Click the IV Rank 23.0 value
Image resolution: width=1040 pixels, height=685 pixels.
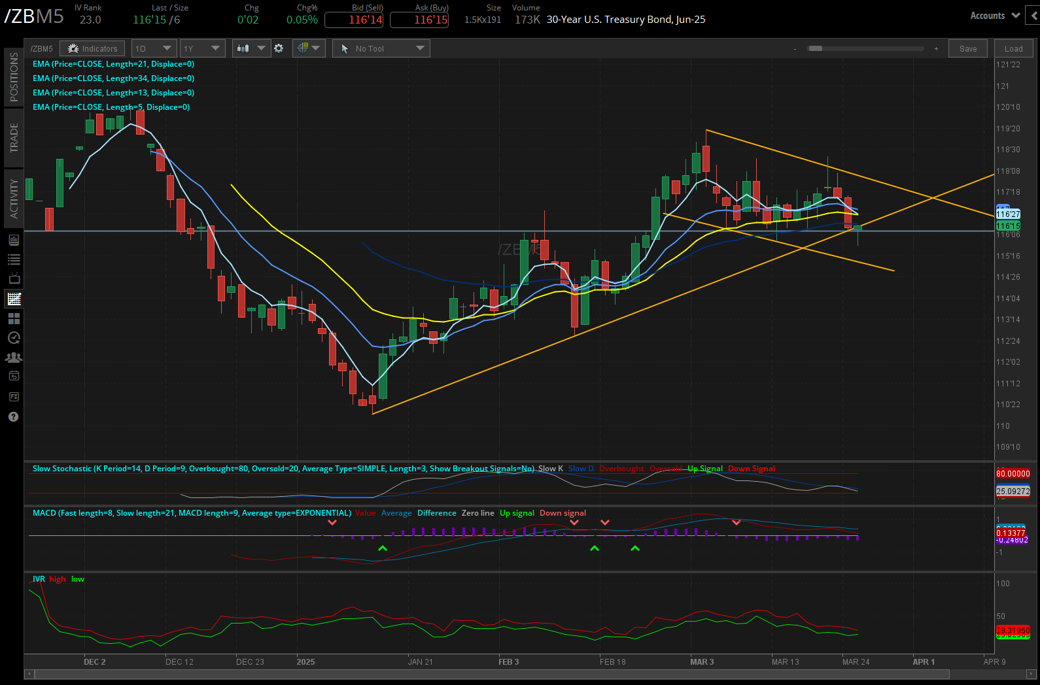90,20
